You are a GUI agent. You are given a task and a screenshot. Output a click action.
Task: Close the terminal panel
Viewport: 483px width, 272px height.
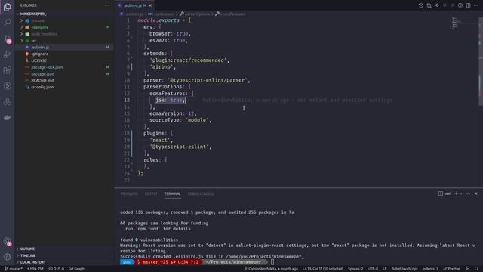point(476,193)
